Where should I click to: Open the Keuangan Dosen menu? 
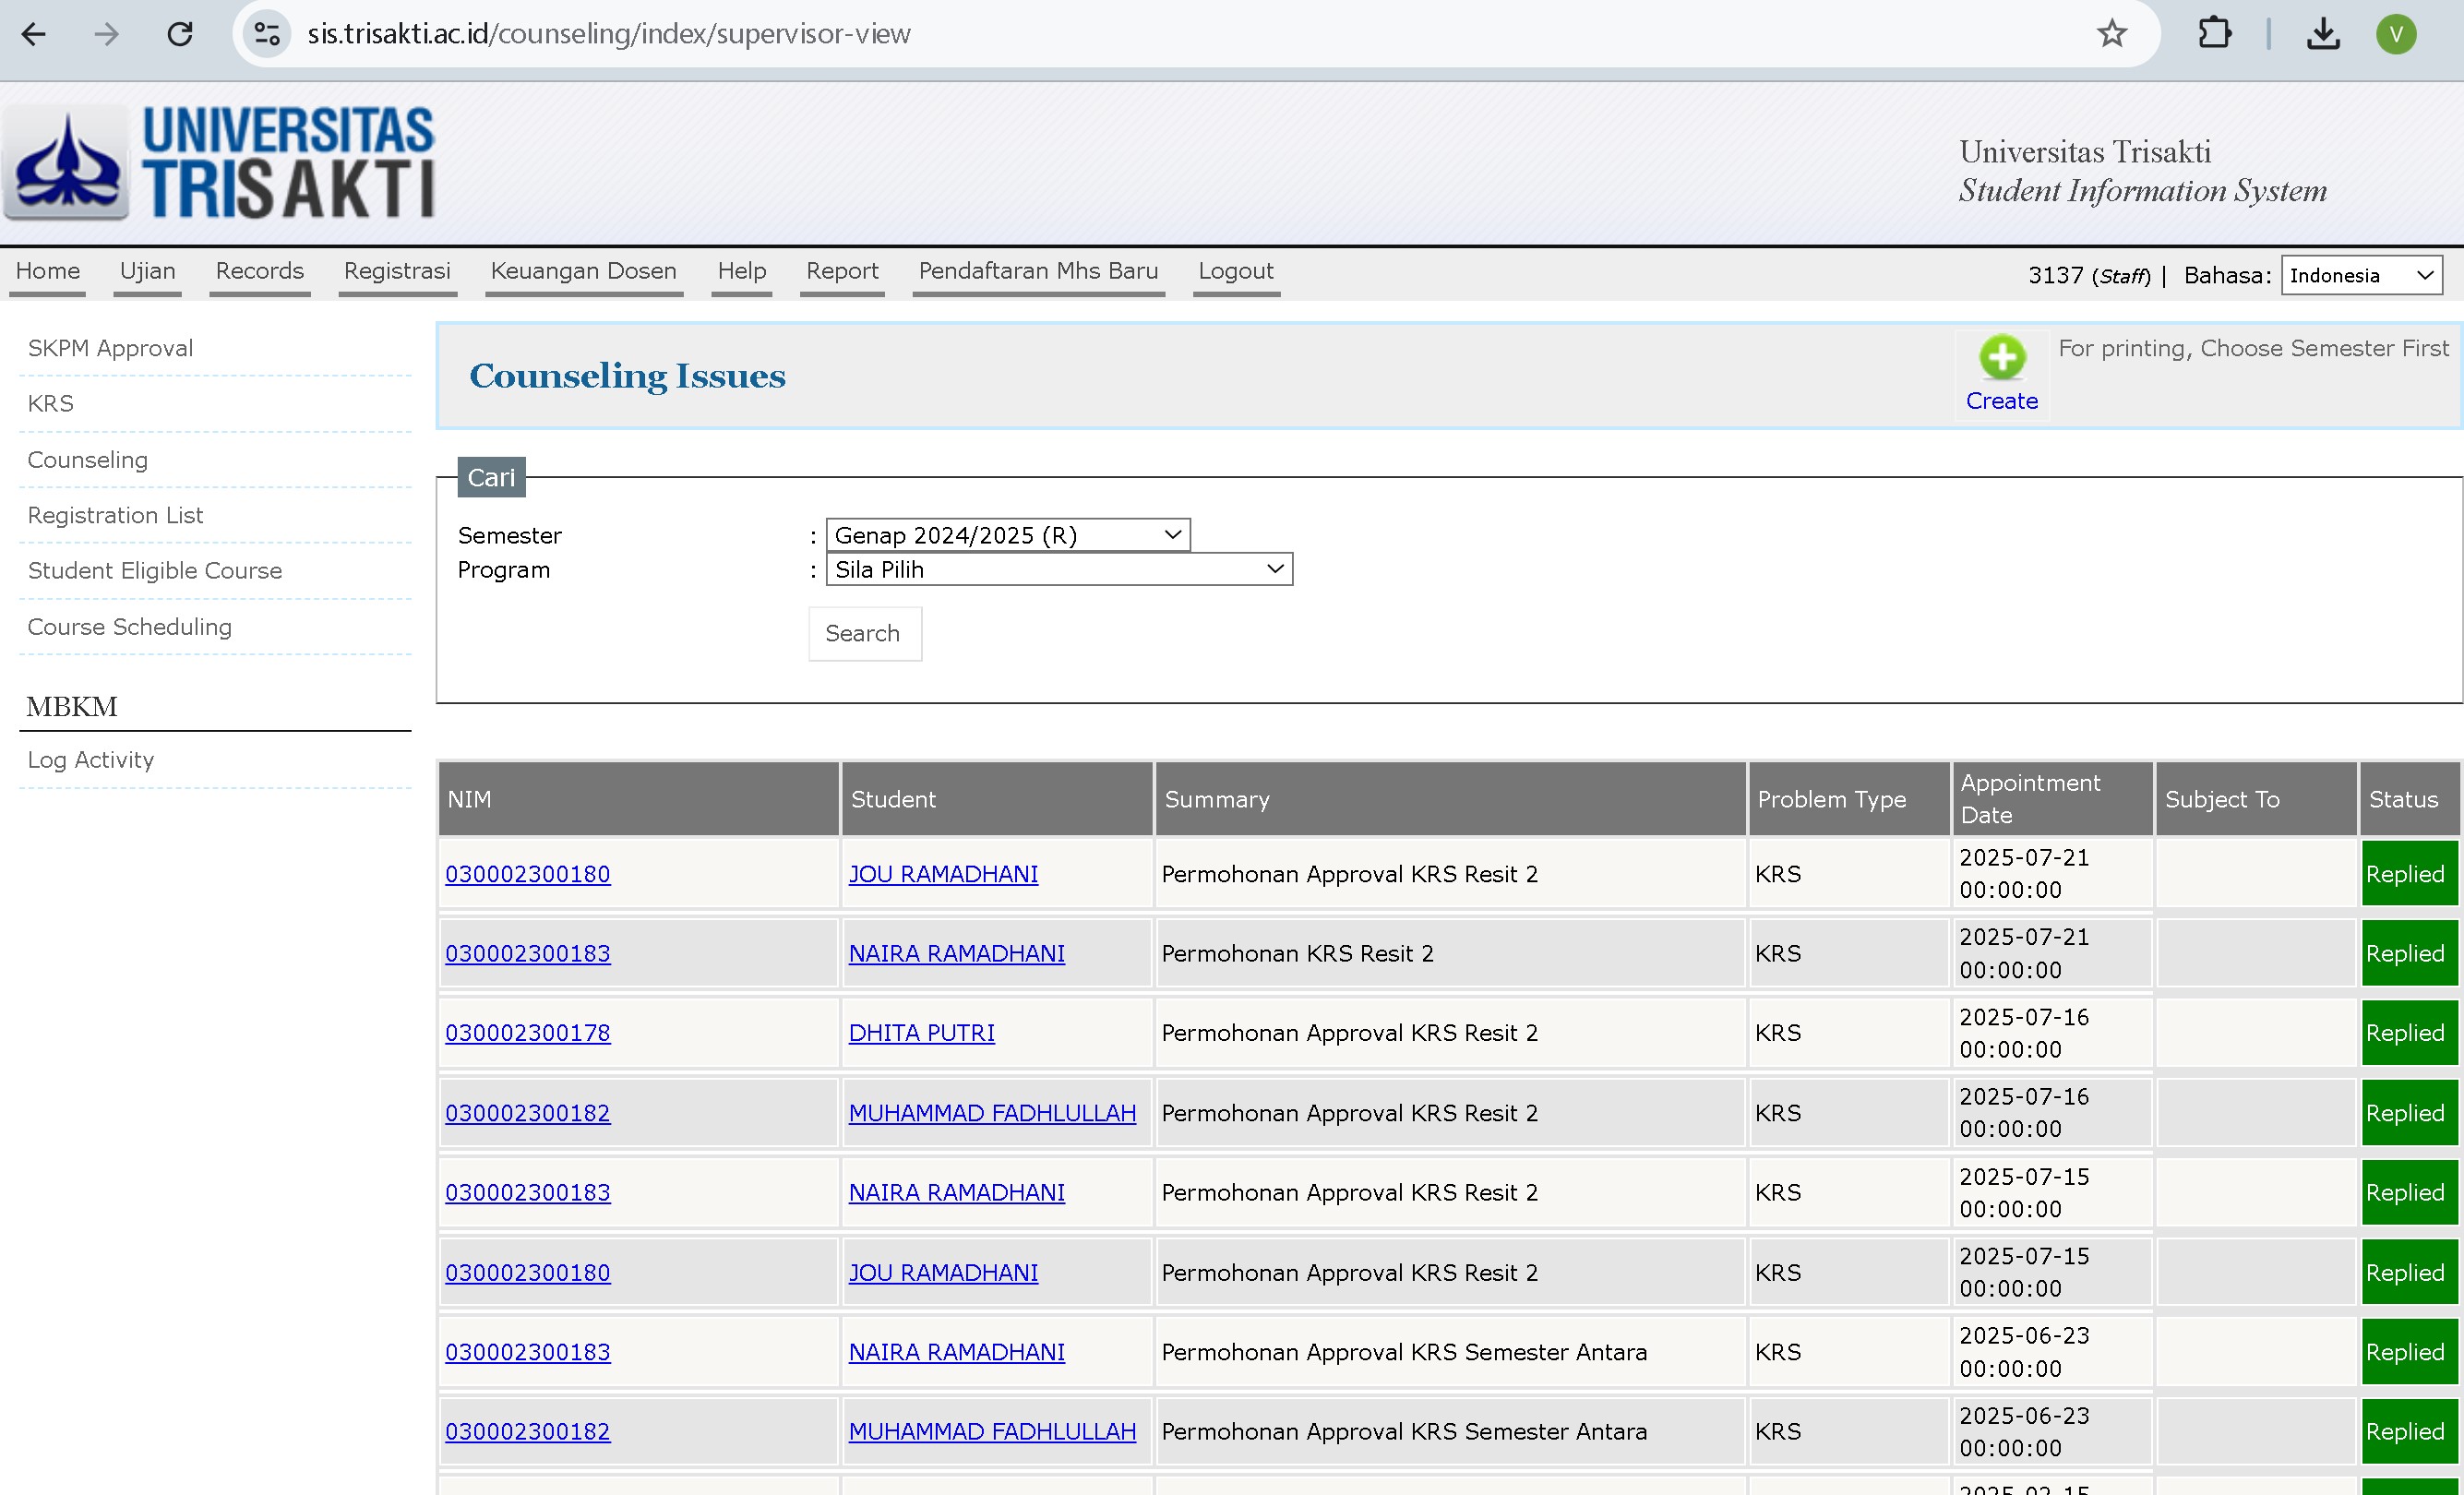[x=584, y=271]
